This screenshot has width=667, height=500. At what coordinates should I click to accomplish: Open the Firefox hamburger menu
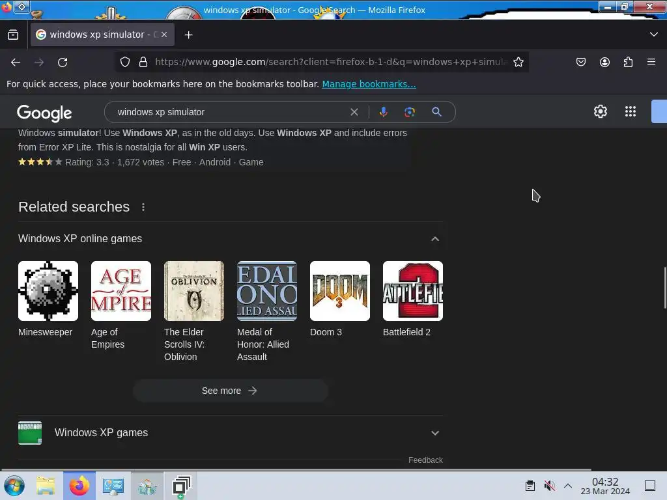tap(651, 62)
